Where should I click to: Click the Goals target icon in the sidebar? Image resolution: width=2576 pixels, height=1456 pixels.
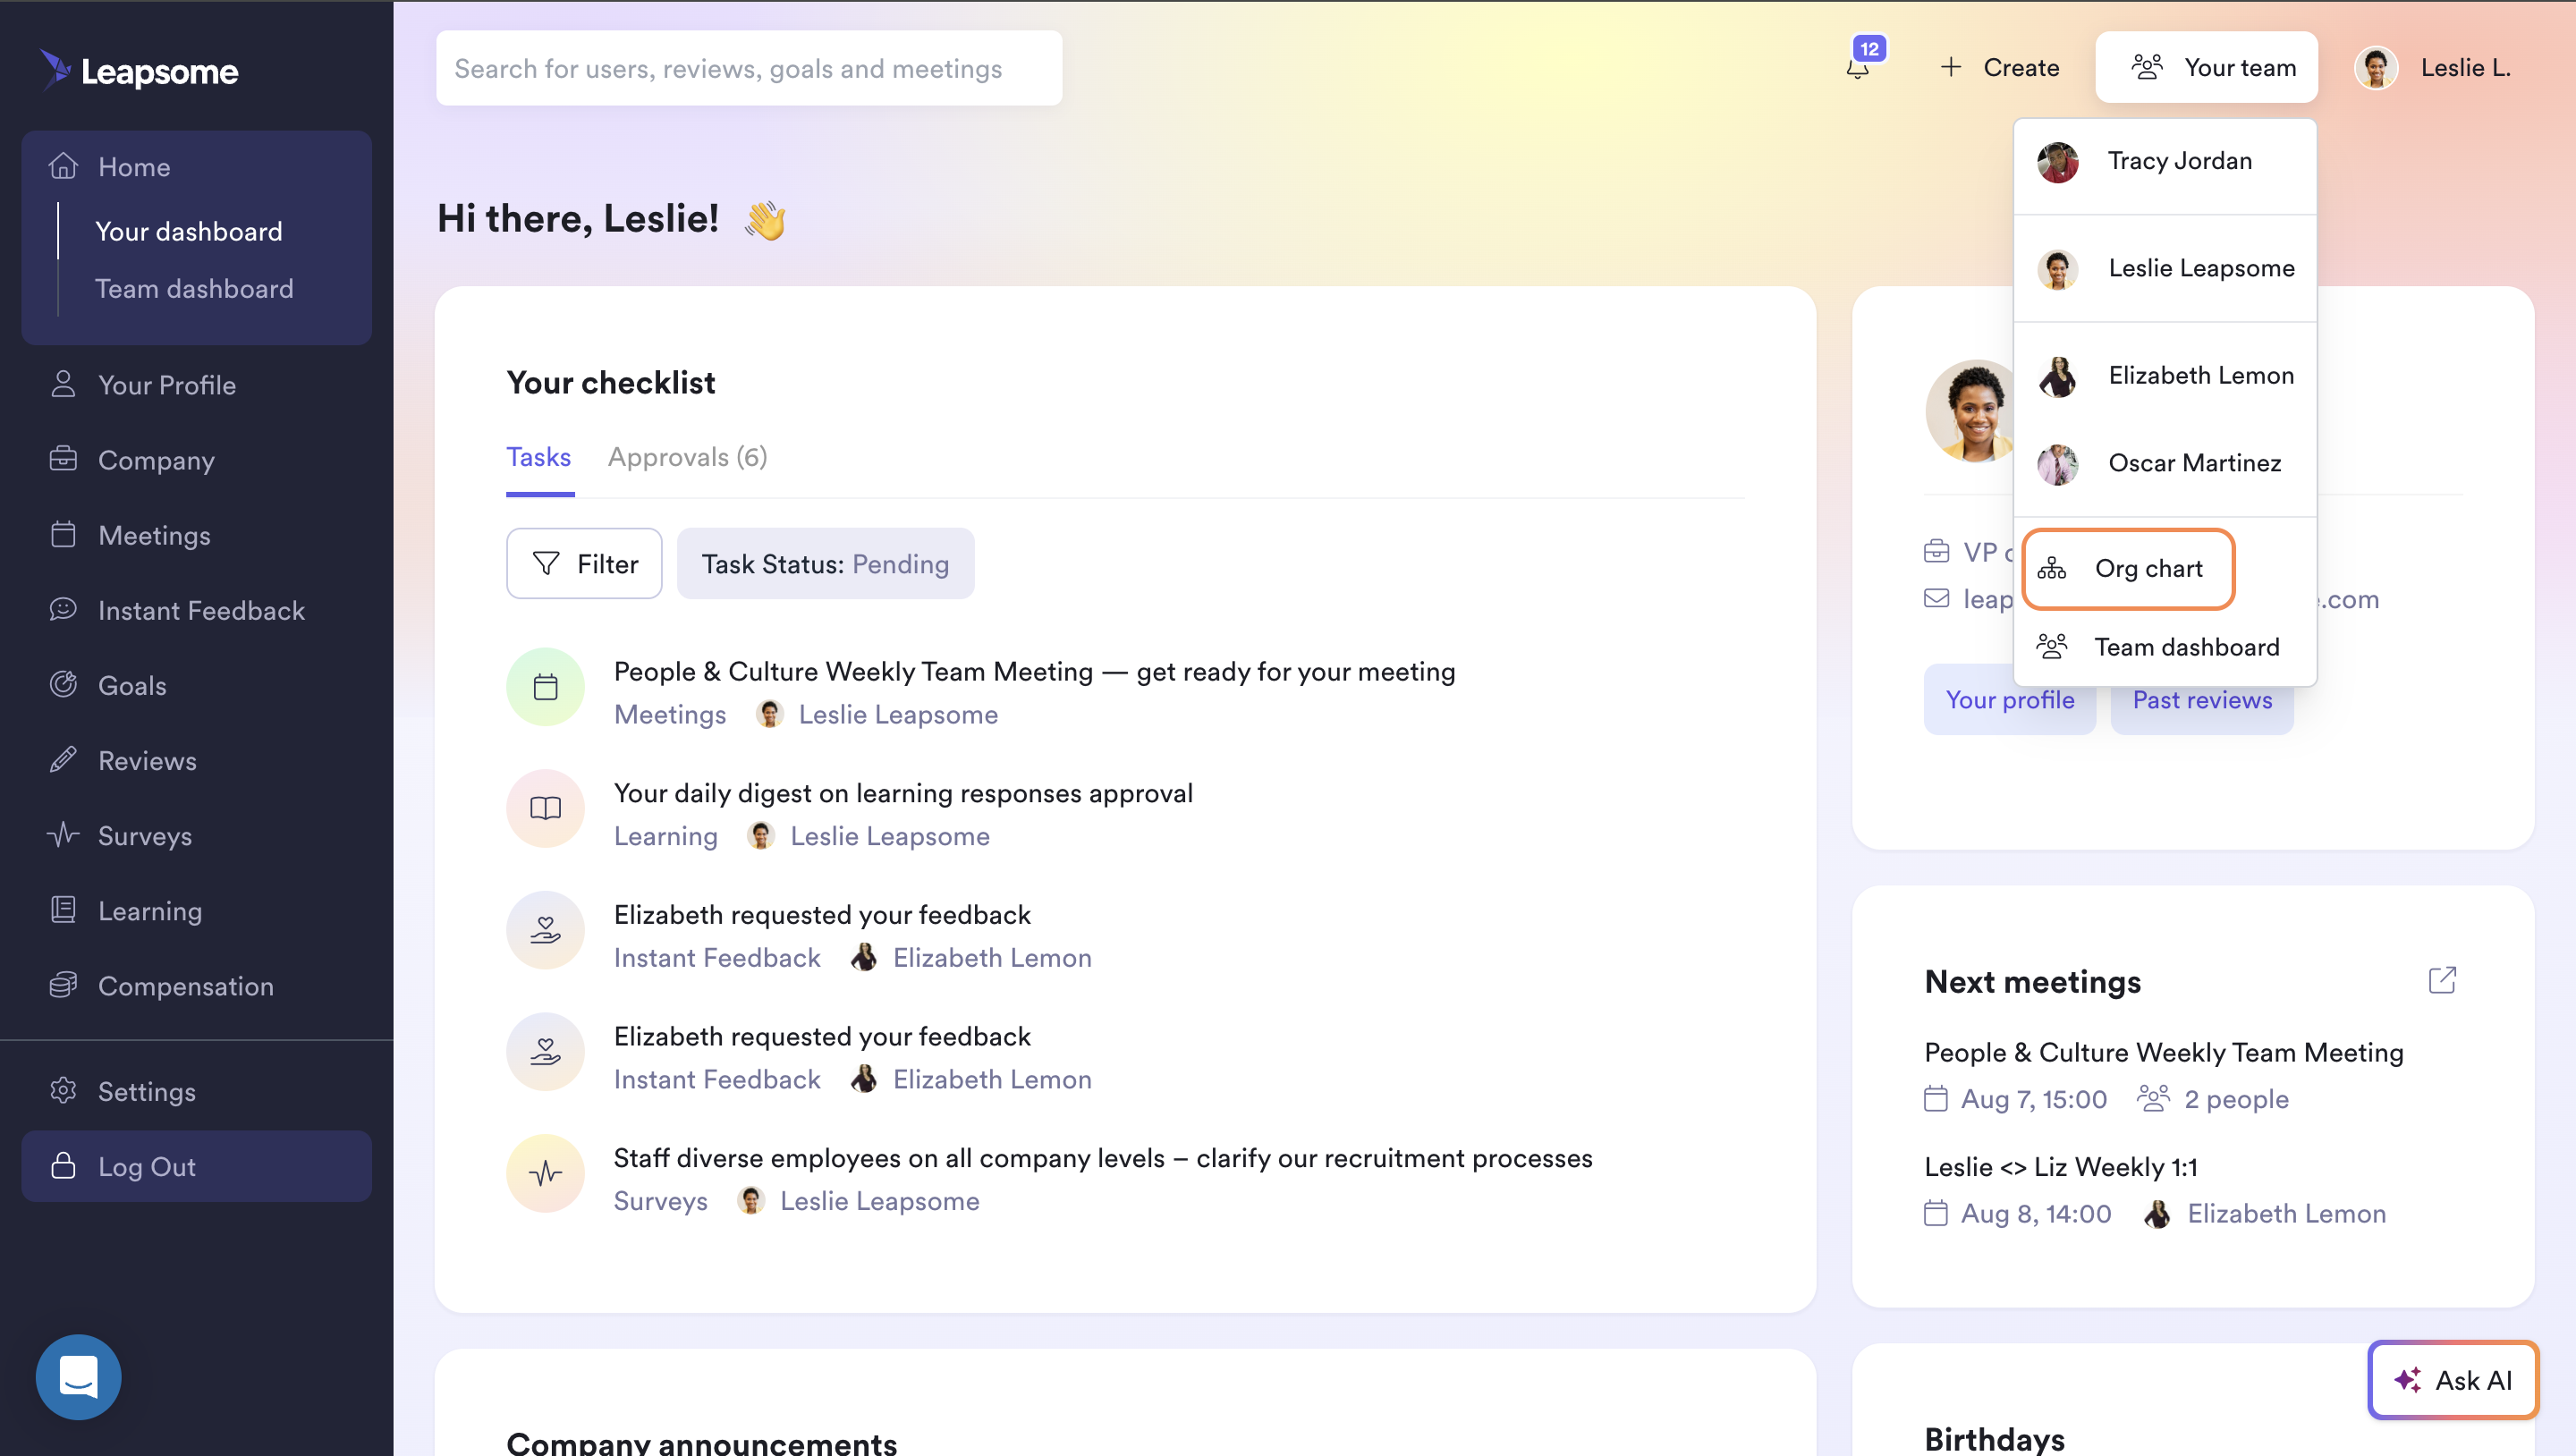click(x=63, y=684)
